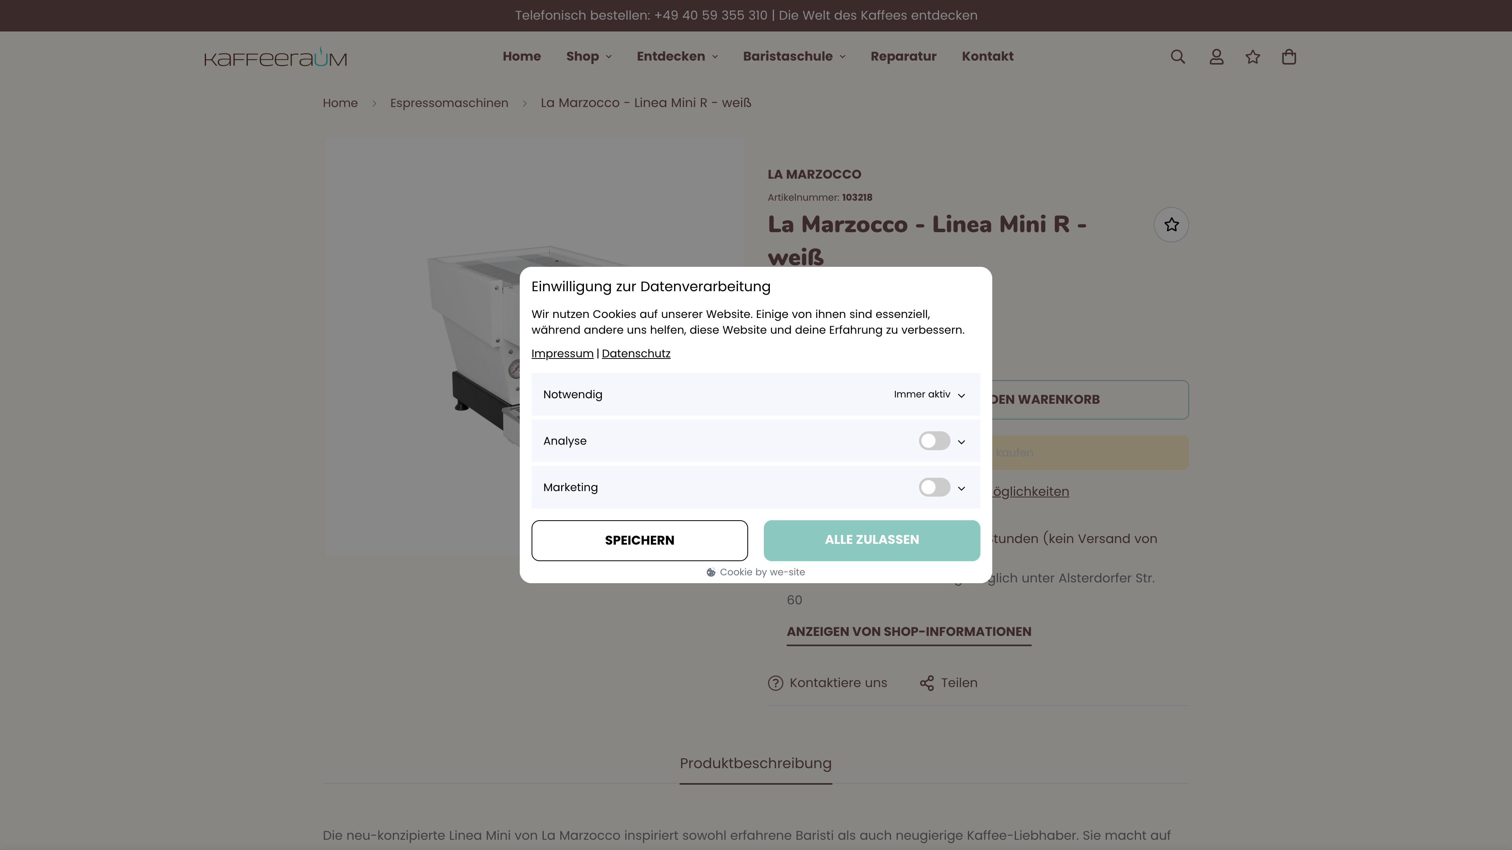Enable the Analyse cookies toggle

(934, 441)
